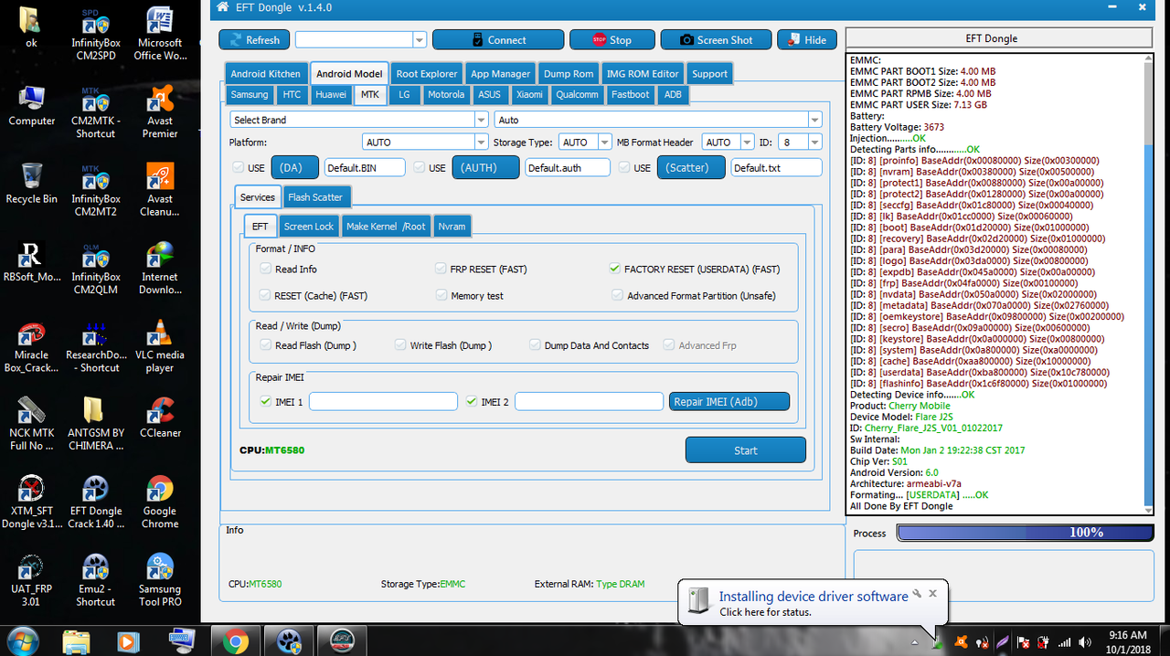This screenshot has height=656, width=1170.
Task: Take a Screen Shot
Action: (x=716, y=40)
